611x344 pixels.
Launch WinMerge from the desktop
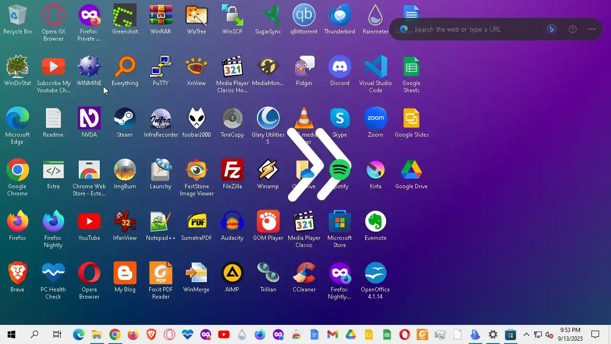point(196,278)
